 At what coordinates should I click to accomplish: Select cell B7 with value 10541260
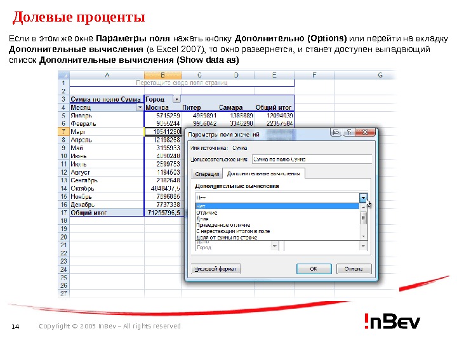click(x=162, y=132)
